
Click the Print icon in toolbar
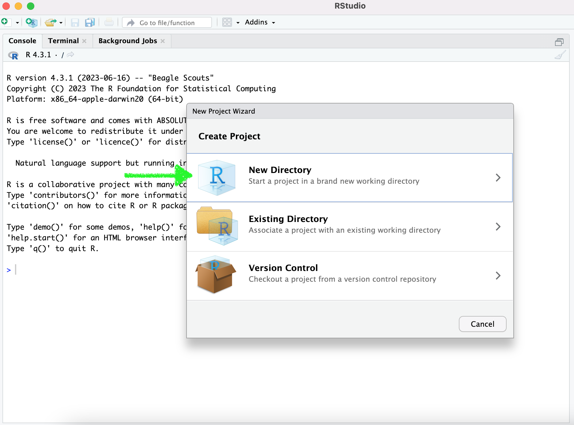[109, 22]
